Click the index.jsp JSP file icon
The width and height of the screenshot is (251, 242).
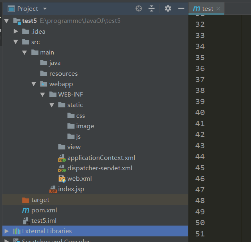click(x=53, y=189)
